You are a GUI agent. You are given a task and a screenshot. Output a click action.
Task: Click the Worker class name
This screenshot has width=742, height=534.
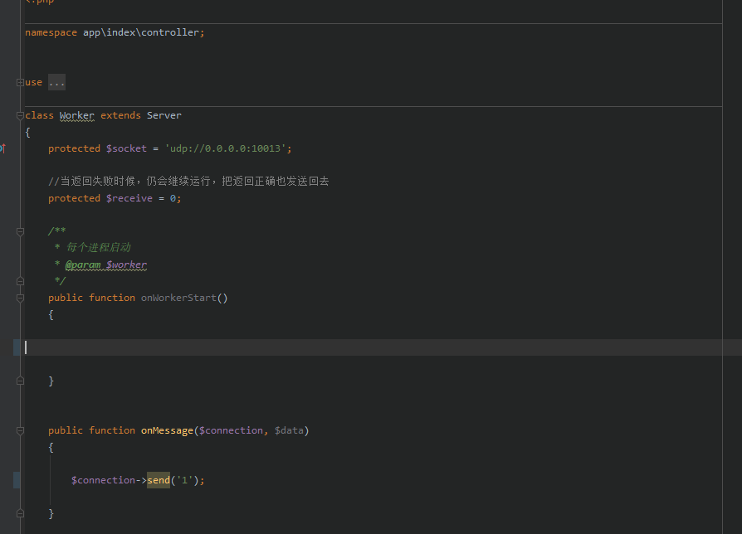76,115
